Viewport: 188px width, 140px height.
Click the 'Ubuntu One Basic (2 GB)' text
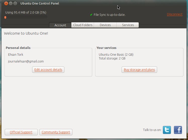point(116,54)
